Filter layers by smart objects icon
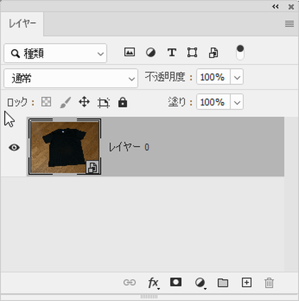The width and height of the screenshot is (299, 301). click(x=213, y=53)
